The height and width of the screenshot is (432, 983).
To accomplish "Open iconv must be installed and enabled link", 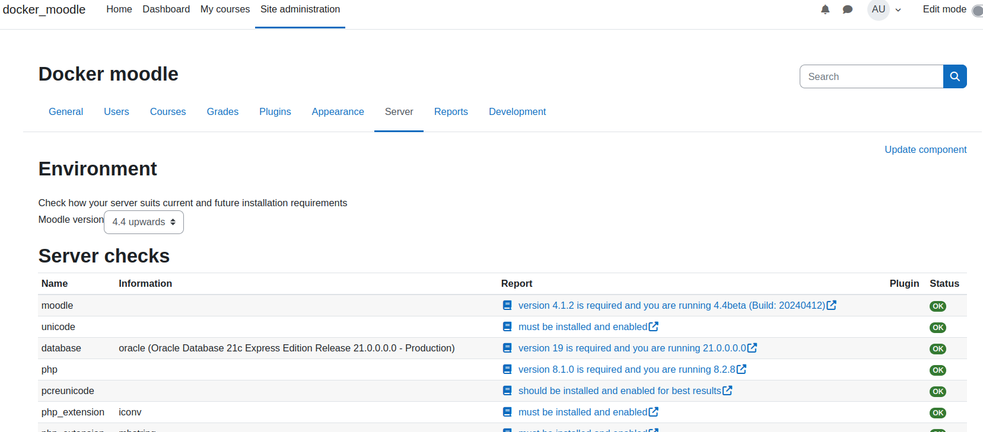I will 583,412.
